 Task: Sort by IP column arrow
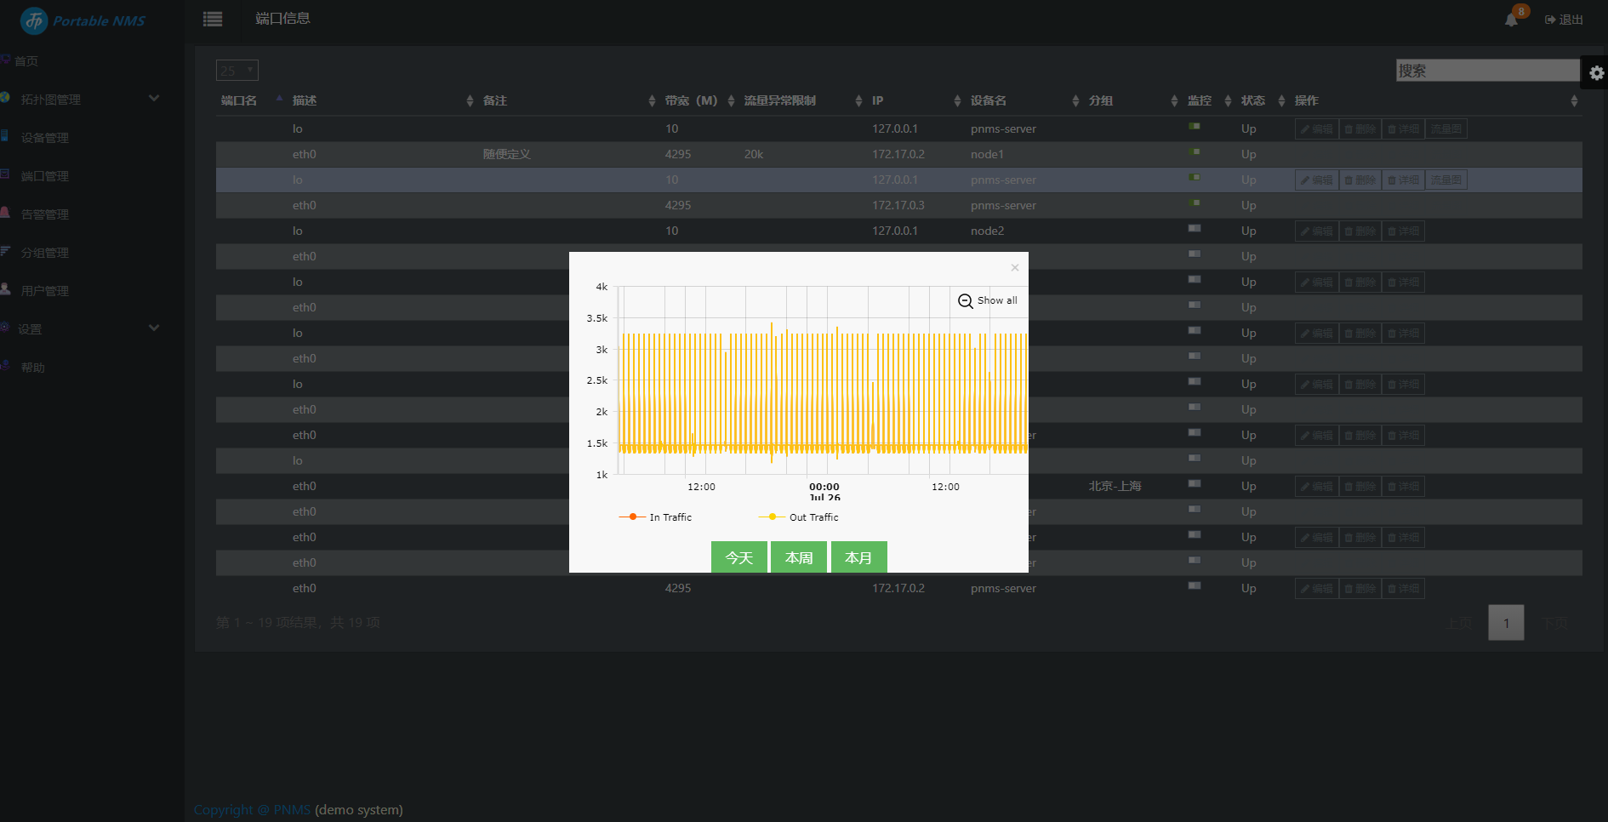pyautogui.click(x=957, y=101)
